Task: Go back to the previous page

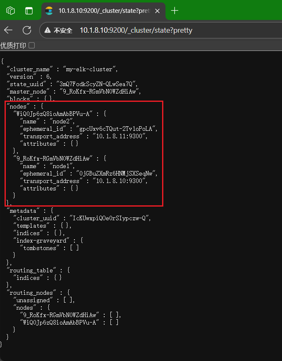Action: tap(8, 30)
